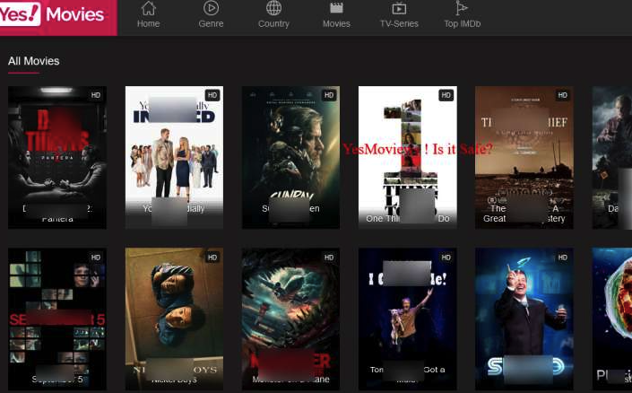Open the Nickel Boys poster

pyautogui.click(x=174, y=319)
